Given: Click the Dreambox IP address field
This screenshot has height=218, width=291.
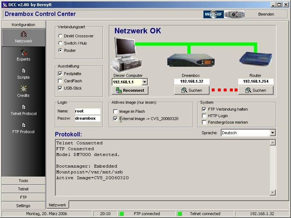Looking at the screenshot, I should (192, 82).
